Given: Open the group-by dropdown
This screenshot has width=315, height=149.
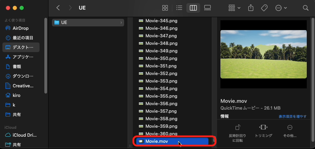Looking at the screenshot, I should point(235,8).
